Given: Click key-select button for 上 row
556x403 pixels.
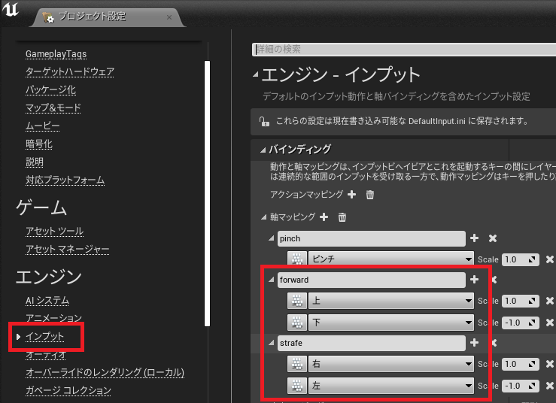Looking at the screenshot, I should [296, 301].
